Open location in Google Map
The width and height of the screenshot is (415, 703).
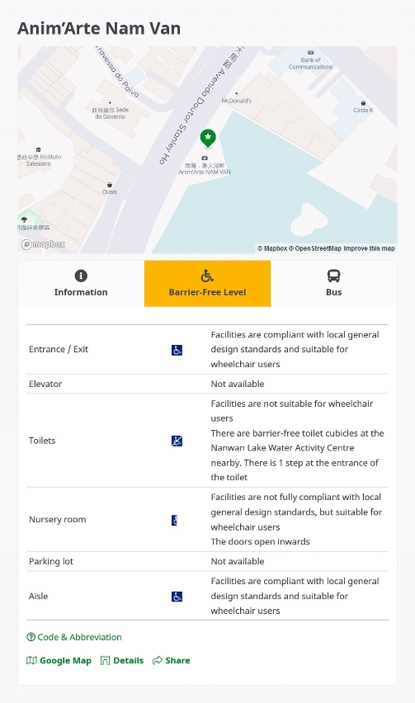pos(59,660)
